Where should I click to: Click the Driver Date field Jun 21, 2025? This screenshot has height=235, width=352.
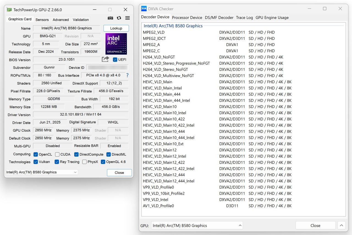(x=50, y=122)
